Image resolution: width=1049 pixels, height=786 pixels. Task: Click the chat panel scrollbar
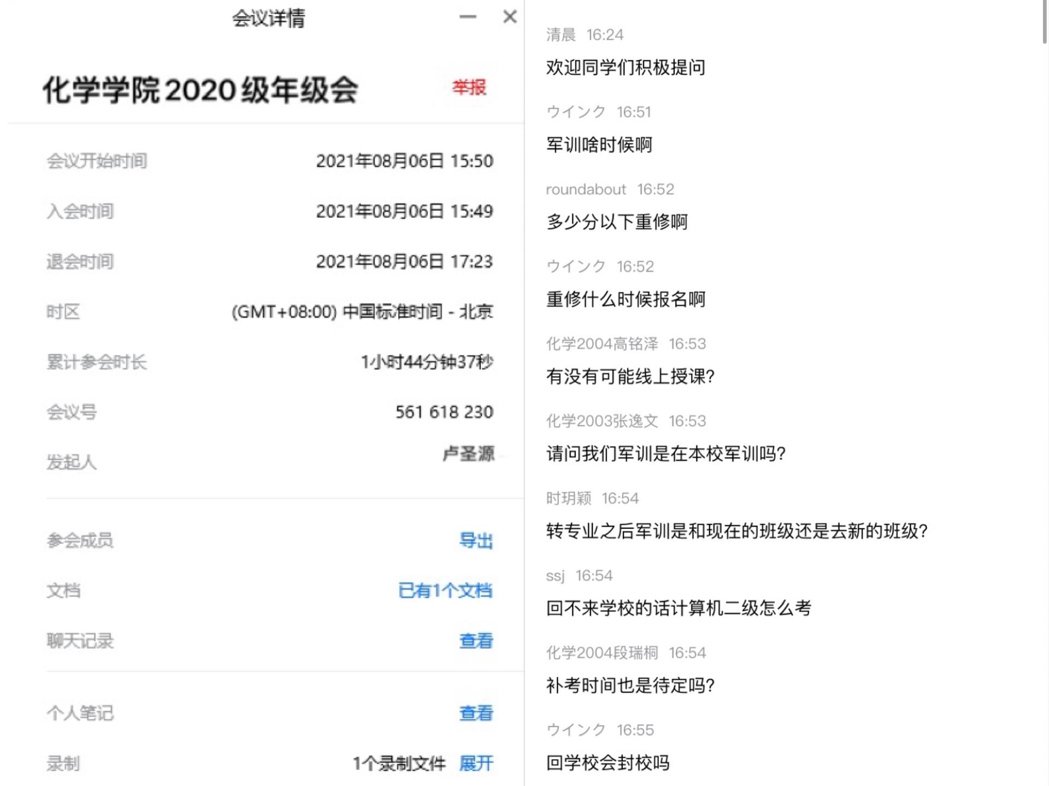click(x=1045, y=22)
